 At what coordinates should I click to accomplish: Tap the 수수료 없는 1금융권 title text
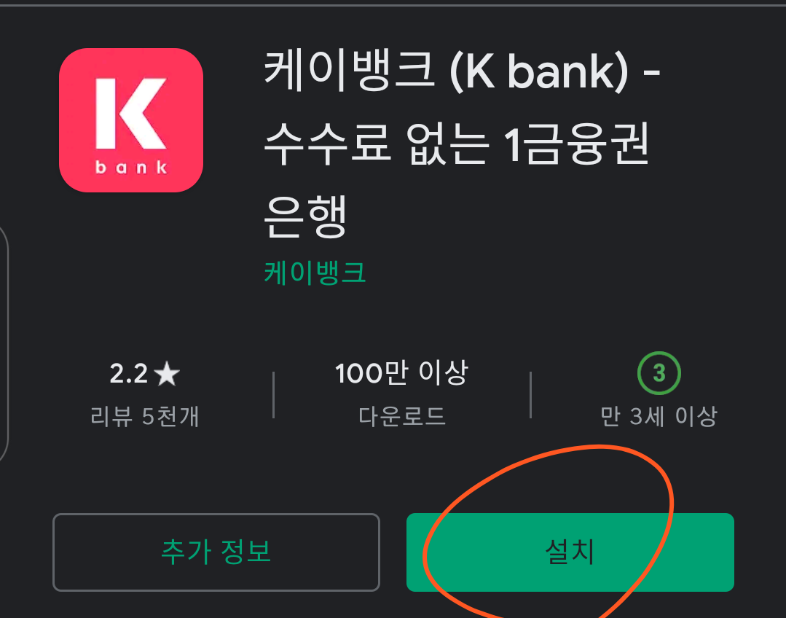(x=456, y=144)
